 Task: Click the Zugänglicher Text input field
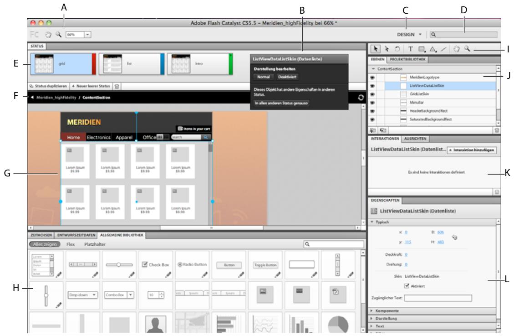click(438, 298)
